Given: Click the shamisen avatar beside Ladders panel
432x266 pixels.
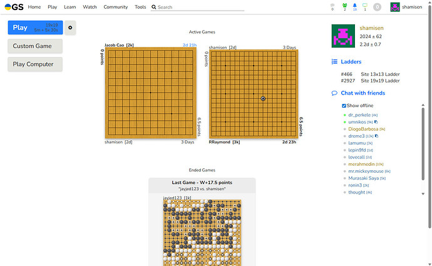Looking at the screenshot, I should pyautogui.click(x=343, y=36).
